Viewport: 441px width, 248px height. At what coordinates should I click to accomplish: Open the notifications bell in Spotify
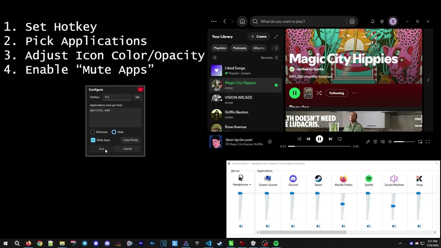[372, 21]
